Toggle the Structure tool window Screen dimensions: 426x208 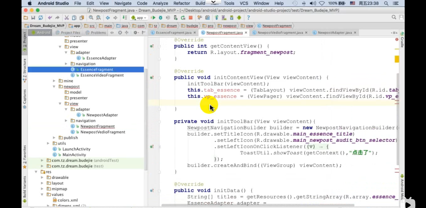pyautogui.click(x=24, y=70)
